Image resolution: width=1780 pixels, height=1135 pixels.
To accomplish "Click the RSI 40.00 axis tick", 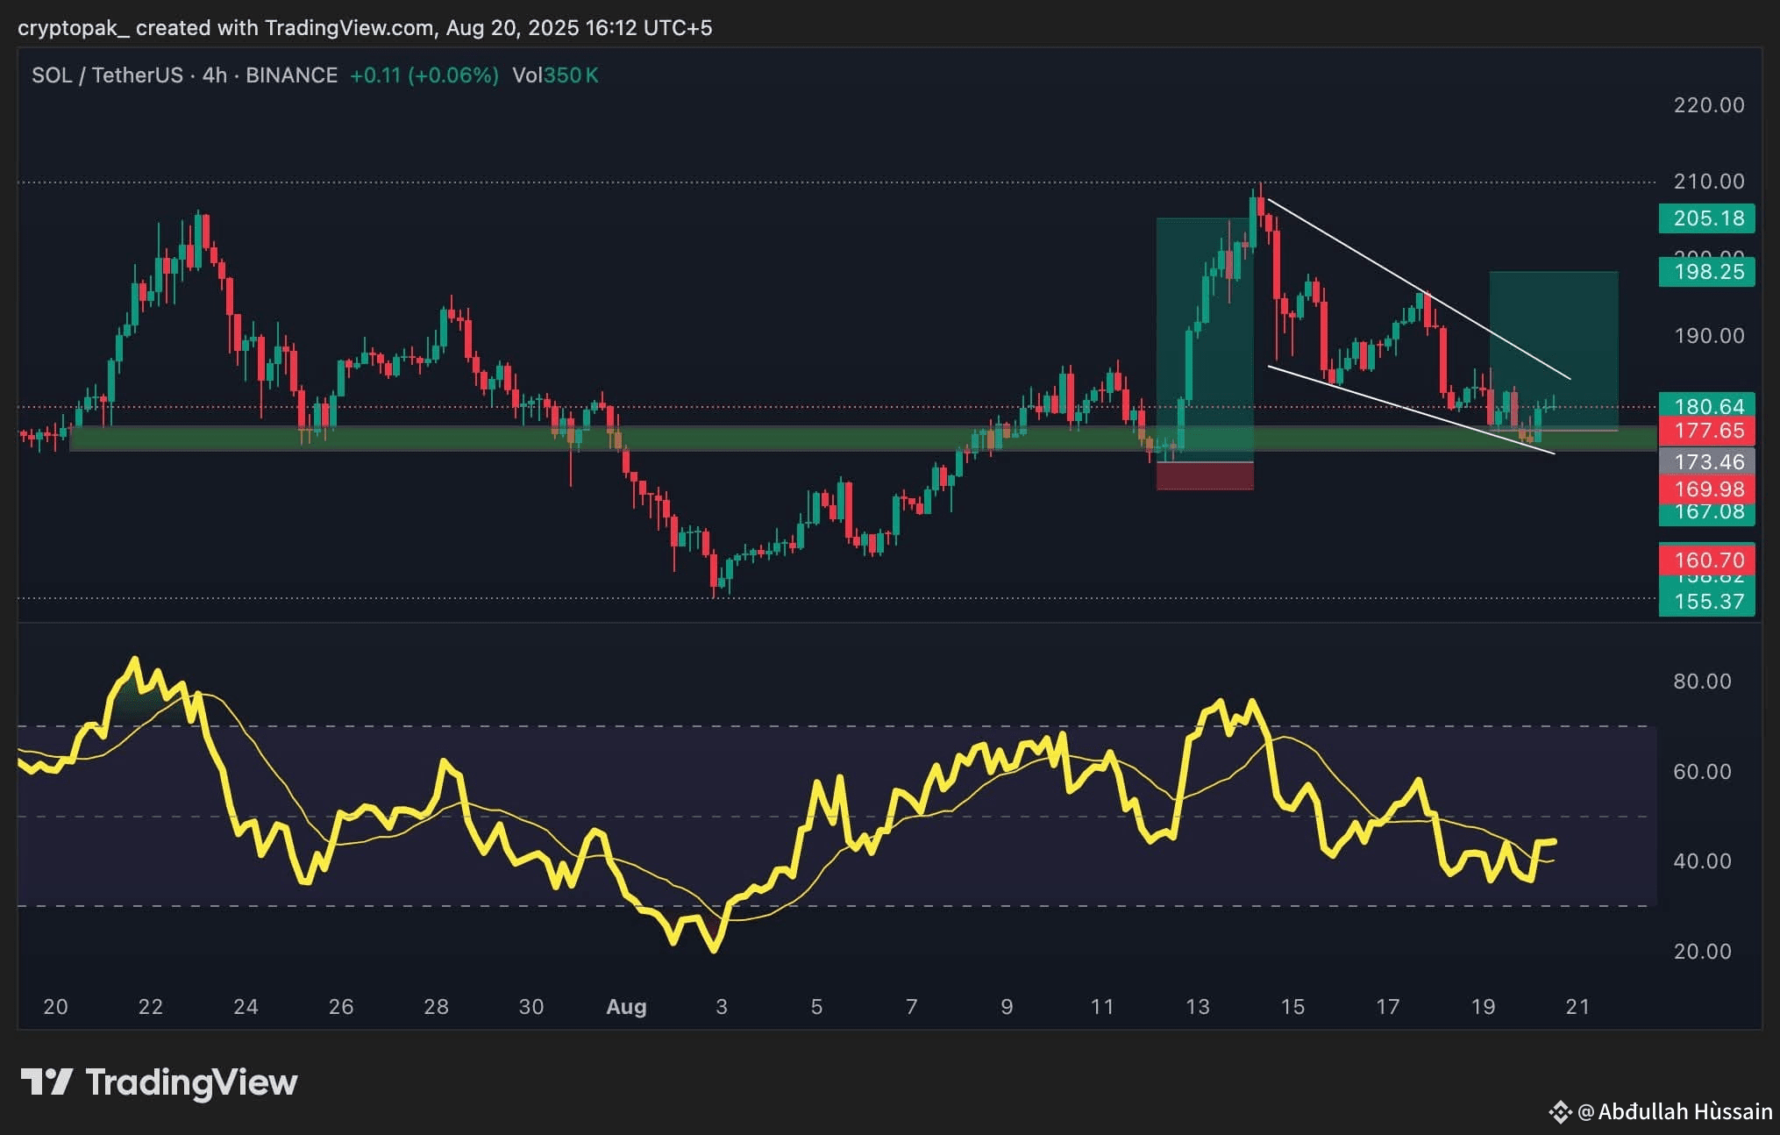I will (1702, 861).
